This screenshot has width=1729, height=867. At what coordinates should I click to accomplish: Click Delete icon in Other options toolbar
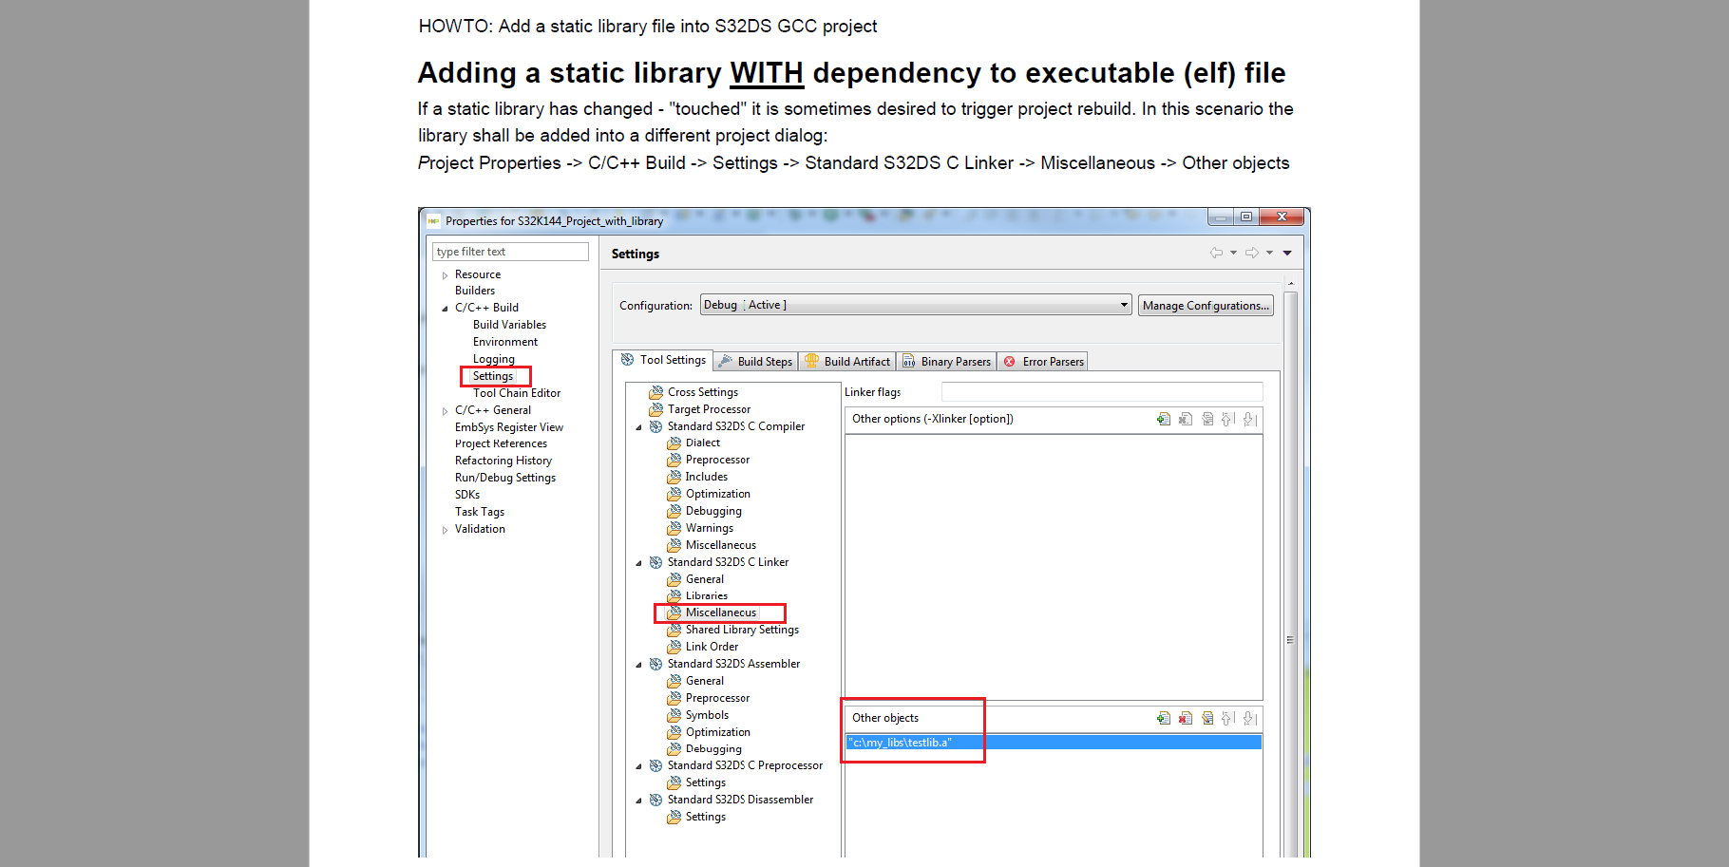[x=1186, y=419]
